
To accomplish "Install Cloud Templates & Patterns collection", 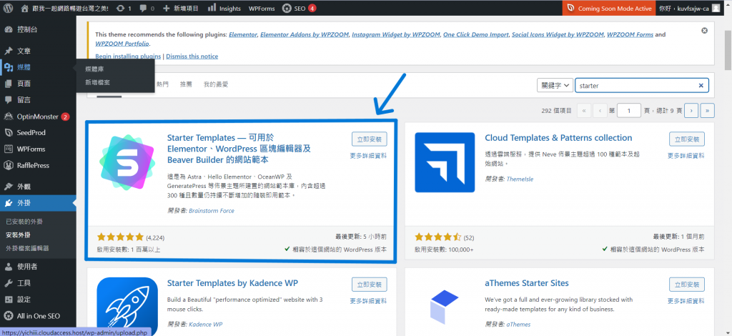I will (x=687, y=139).
